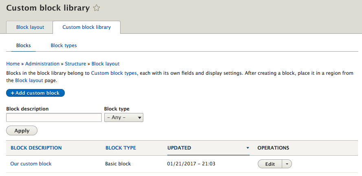
Task: Expand the Edit operations dropdown arrow
Action: click(287, 164)
